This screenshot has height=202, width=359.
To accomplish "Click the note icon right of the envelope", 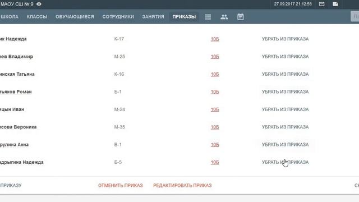I will 335,4.
